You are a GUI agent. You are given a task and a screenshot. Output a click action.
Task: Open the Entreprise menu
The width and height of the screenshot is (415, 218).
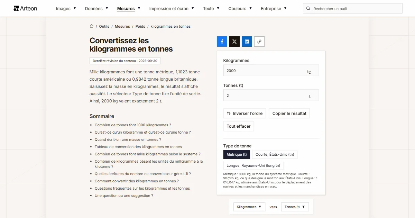coord(274,9)
